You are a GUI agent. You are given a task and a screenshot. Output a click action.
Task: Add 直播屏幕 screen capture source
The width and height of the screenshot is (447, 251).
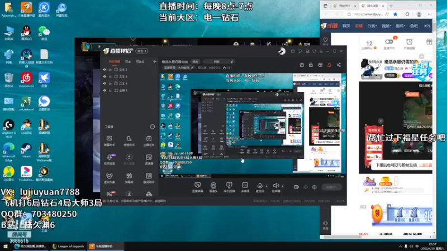pos(197,187)
